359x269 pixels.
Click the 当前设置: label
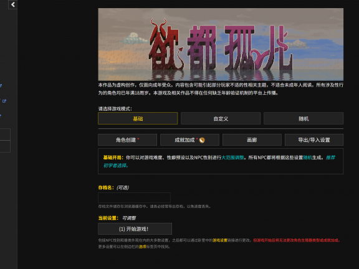click(108, 218)
